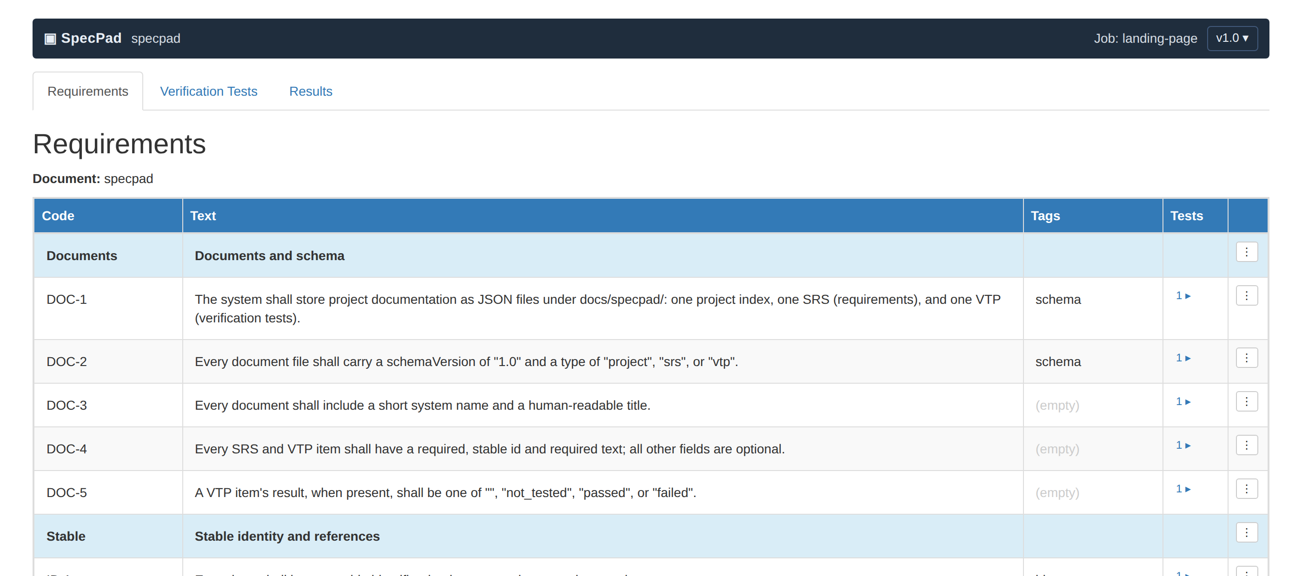Click the Documents and schema section title
Viewport: 1302px width, 576px height.
point(269,256)
